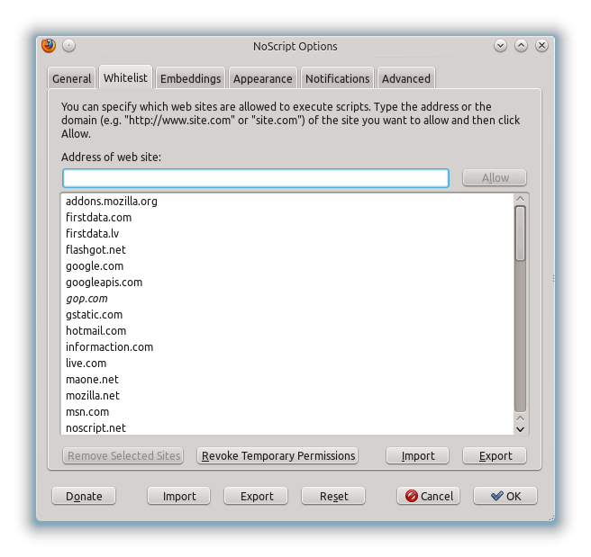Select msn.com in the site list

(x=287, y=412)
